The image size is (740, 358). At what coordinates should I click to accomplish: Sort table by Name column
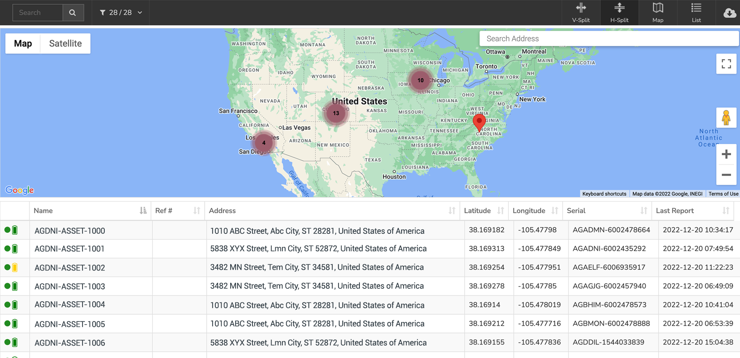tap(143, 211)
